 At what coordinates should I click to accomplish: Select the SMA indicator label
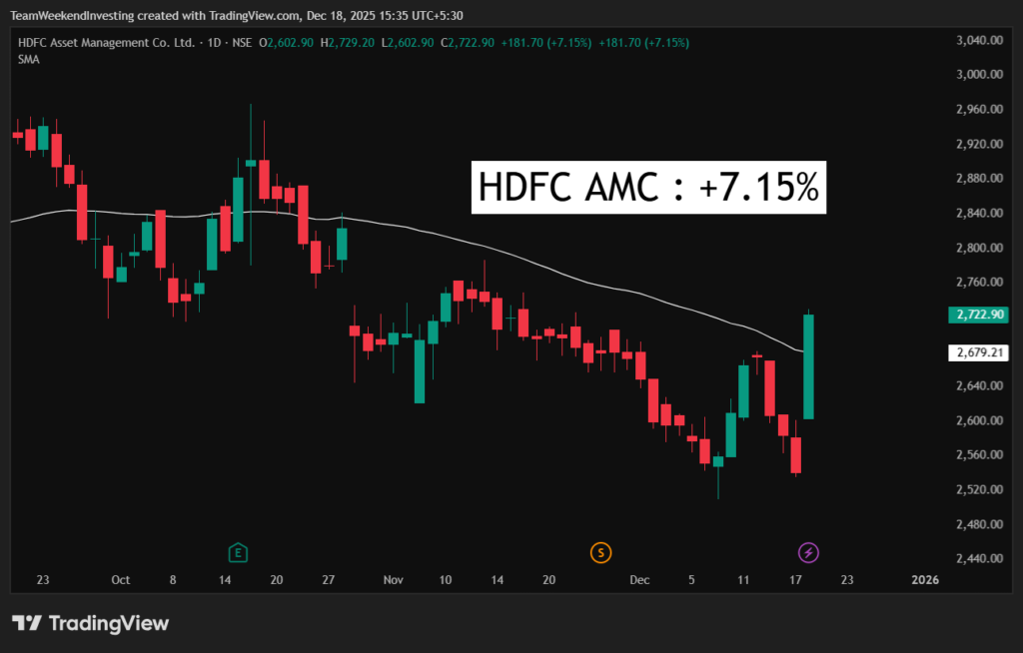coord(28,60)
